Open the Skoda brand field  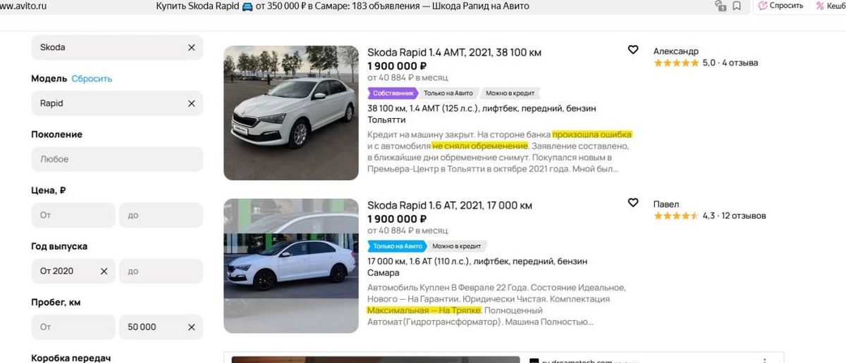tap(117, 47)
